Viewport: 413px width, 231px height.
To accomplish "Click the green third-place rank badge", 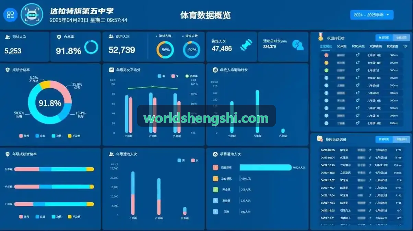I will (x=326, y=70).
